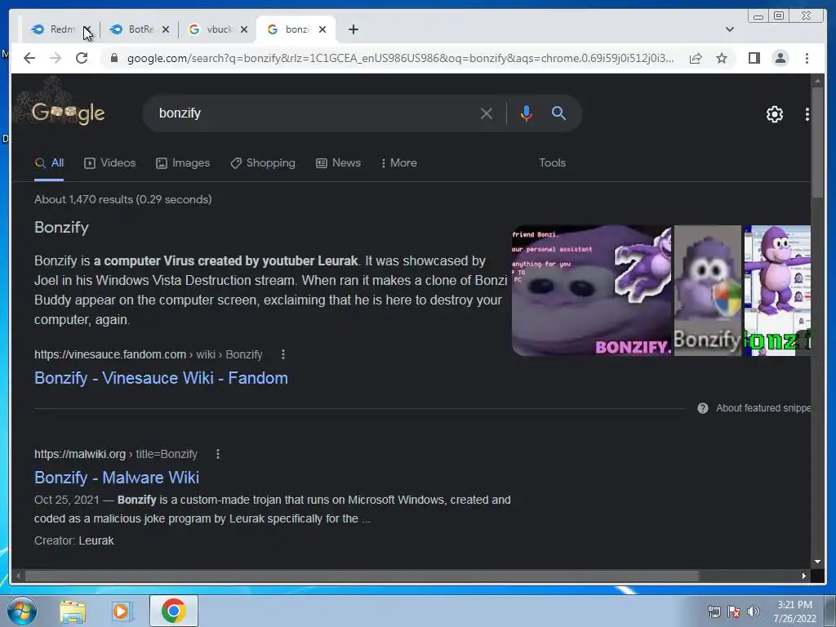Open the Action Center flag icon
The width and height of the screenshot is (836, 627).
(x=734, y=611)
